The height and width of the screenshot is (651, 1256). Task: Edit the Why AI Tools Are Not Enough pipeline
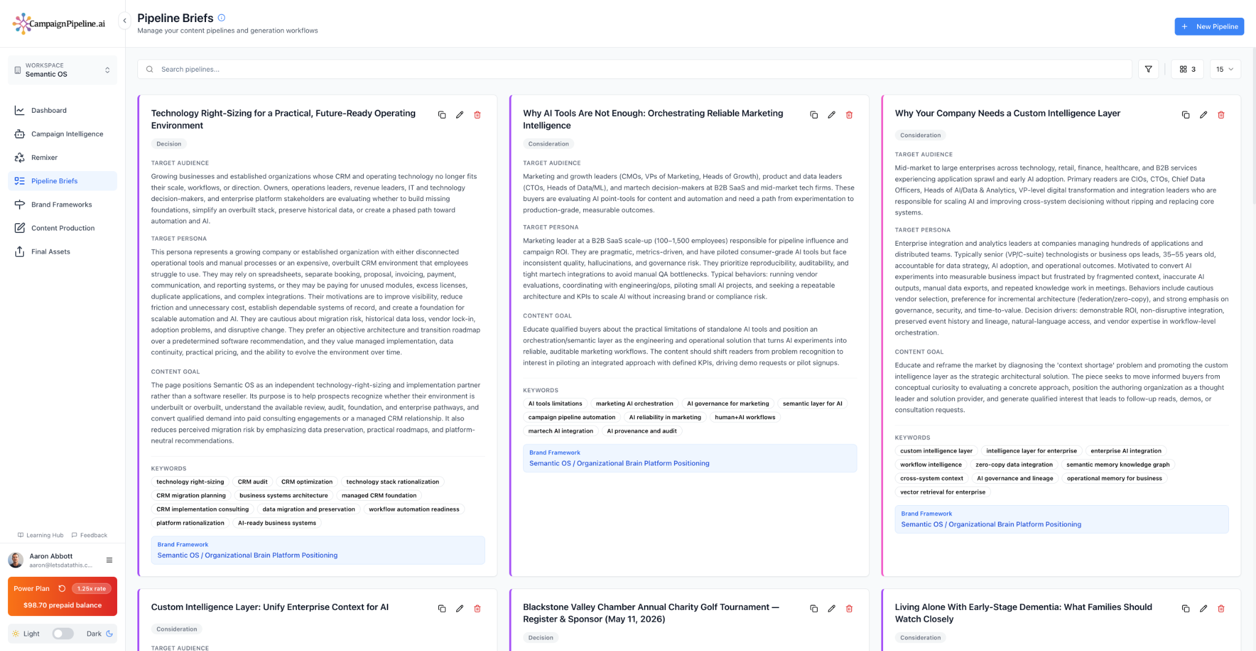832,115
